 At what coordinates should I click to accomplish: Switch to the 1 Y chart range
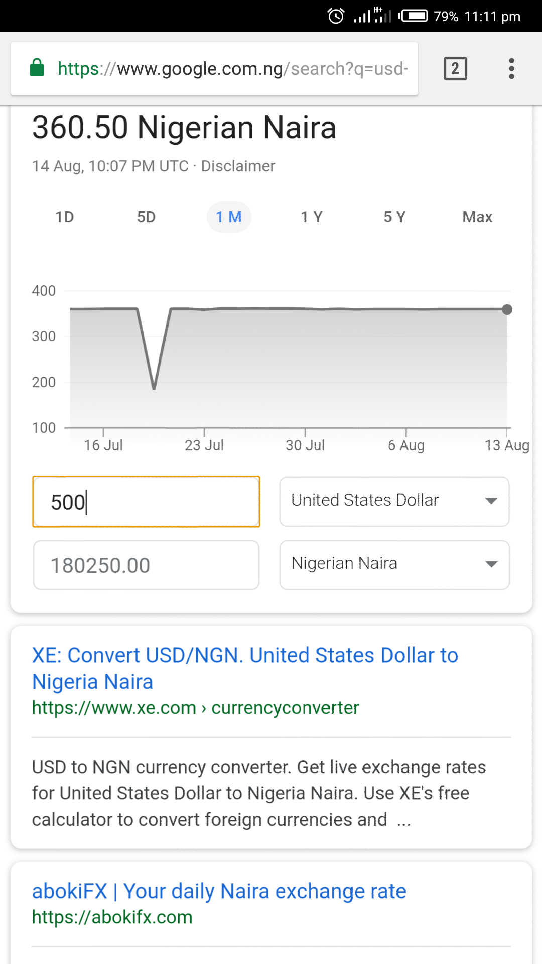click(312, 217)
